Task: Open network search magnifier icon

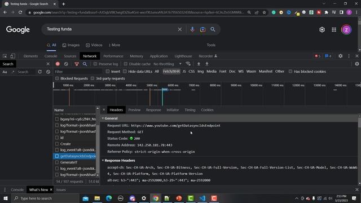Action: [x=85, y=64]
